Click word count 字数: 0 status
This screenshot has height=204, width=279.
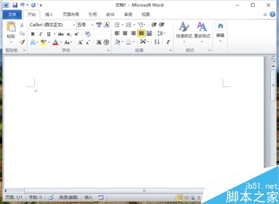[x=35, y=197]
